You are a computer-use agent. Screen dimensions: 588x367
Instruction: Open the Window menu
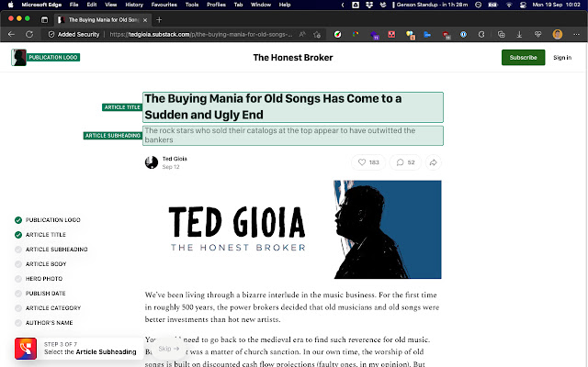pyautogui.click(x=261, y=5)
